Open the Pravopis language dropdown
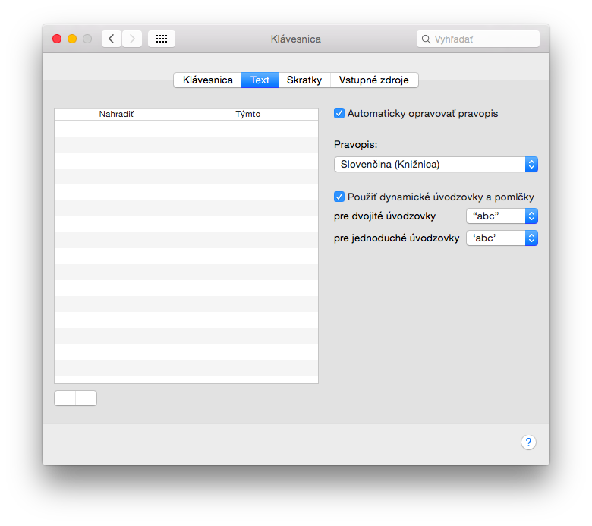Image resolution: width=592 pixels, height=526 pixels. [x=436, y=164]
